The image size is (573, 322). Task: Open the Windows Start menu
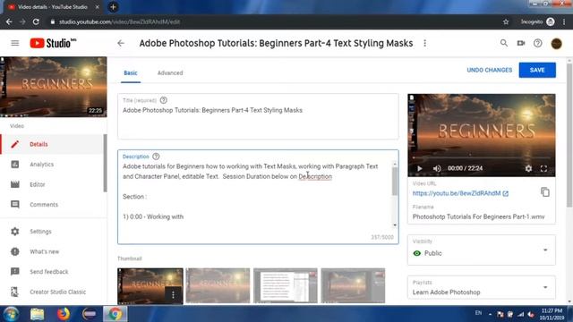(11, 314)
